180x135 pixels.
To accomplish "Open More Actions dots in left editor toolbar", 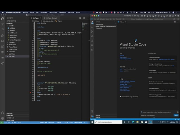I will tap(87, 18).
